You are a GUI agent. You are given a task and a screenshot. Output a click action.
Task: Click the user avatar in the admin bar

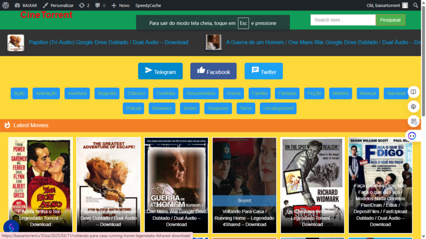(405, 6)
